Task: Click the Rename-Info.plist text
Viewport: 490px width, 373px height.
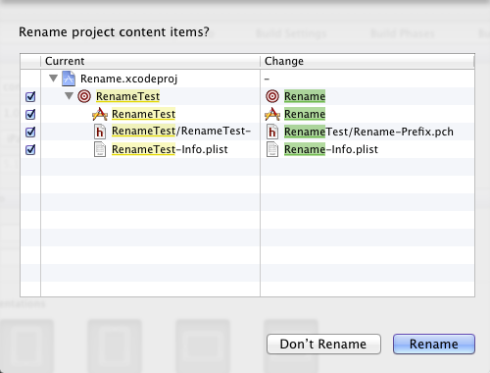Action: coord(331,149)
